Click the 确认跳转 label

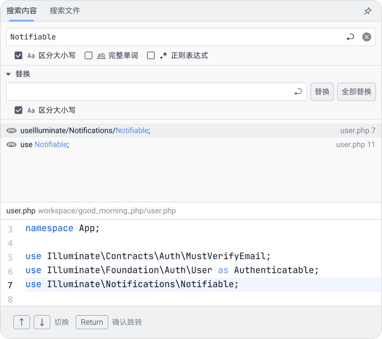(127, 322)
